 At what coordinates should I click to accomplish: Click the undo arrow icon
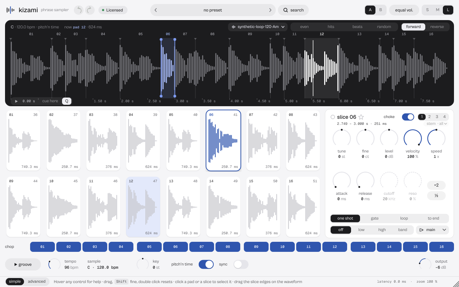79,10
